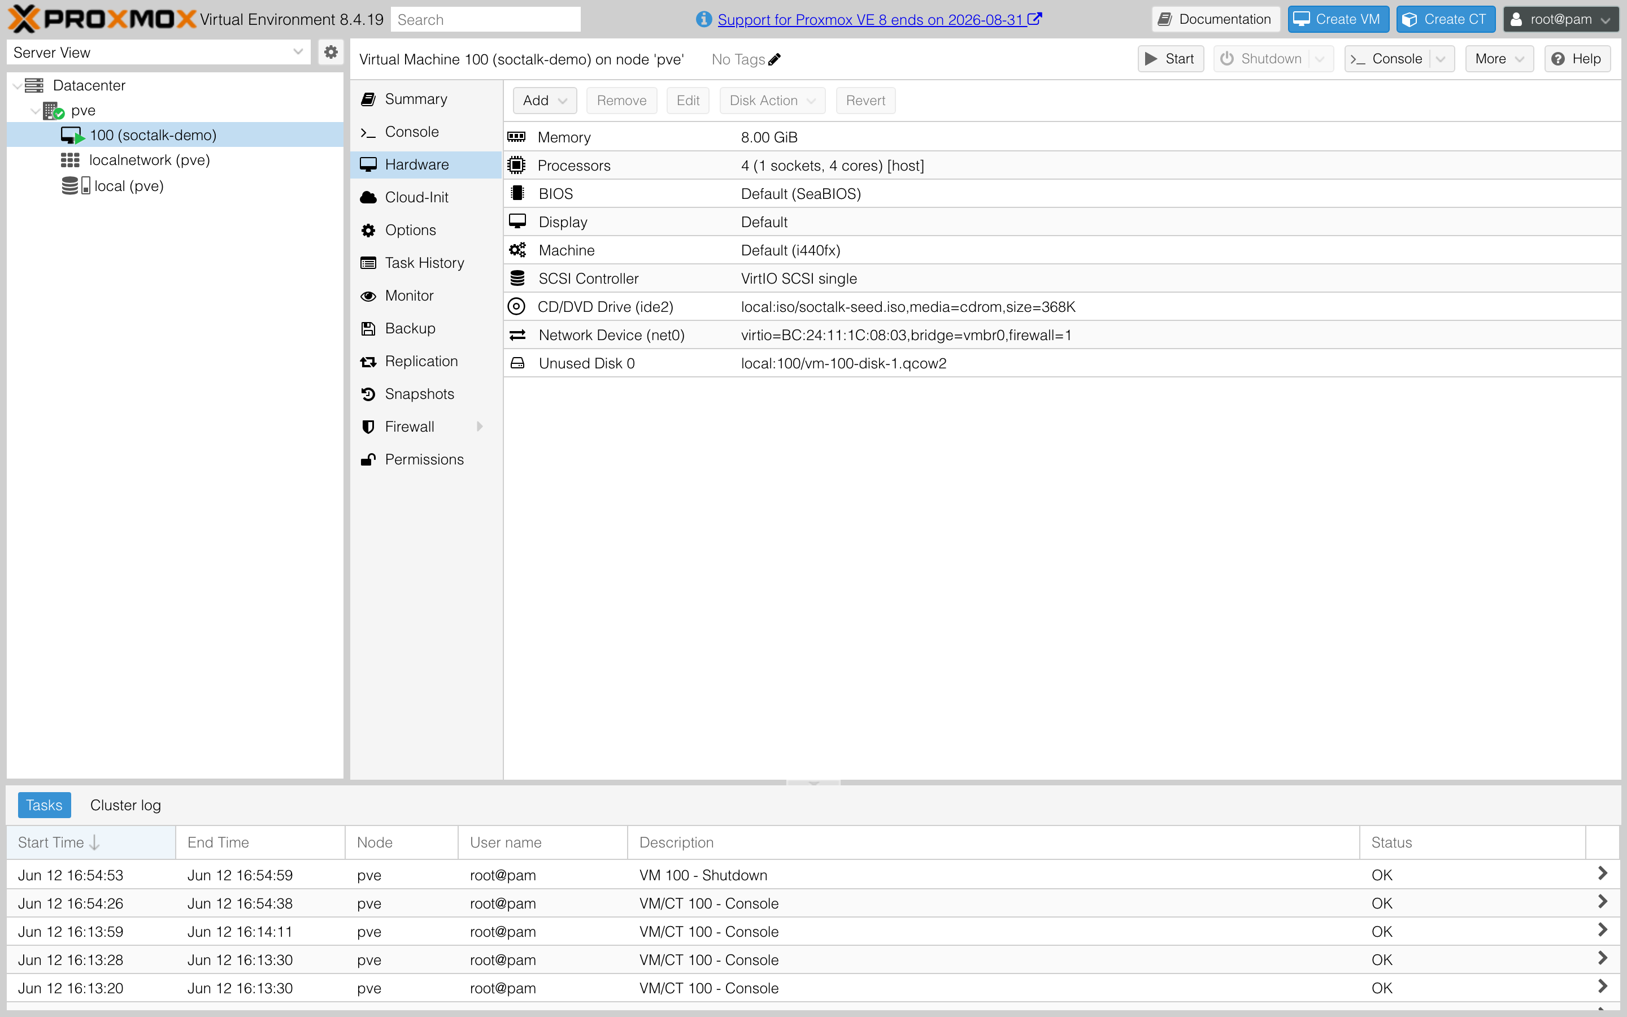Click the Network Device arrows icon
This screenshot has height=1017, width=1627.
click(x=517, y=335)
